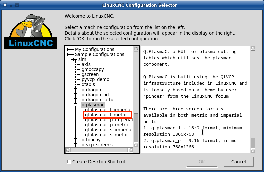This screenshot has height=172, width=264.
Task: Click the window maximize icon in title bar
Action: click(x=17, y=5)
